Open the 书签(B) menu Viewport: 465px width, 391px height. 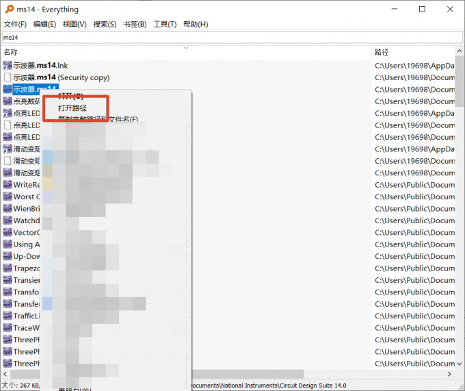[135, 24]
